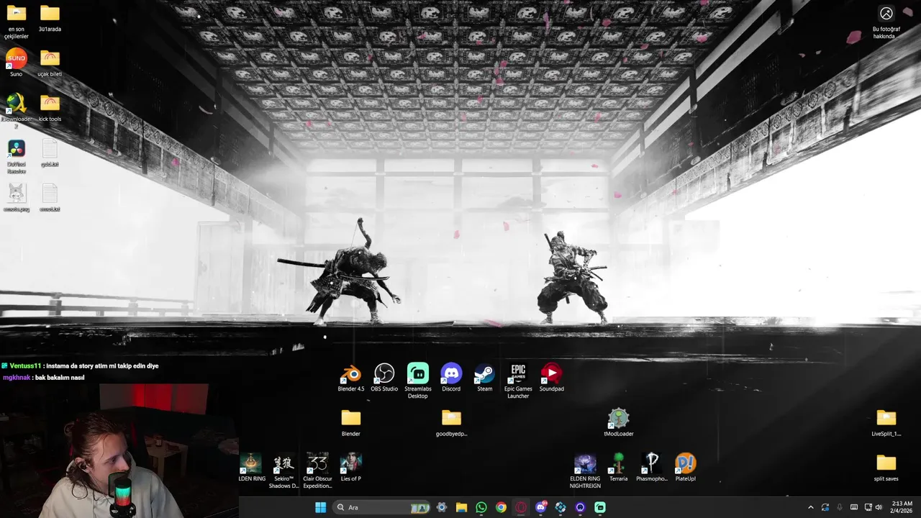The width and height of the screenshot is (921, 518).
Task: Open Discord from the taskbar
Action: click(541, 507)
